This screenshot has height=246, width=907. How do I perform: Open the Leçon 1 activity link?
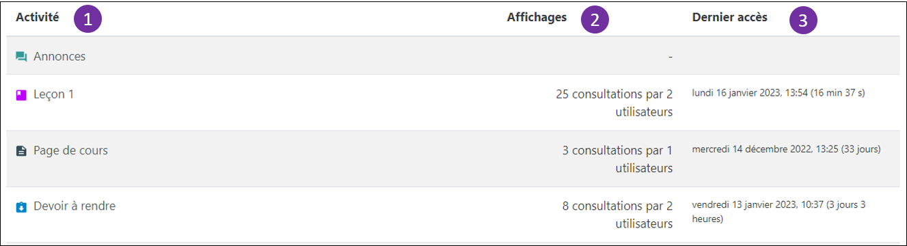(53, 95)
